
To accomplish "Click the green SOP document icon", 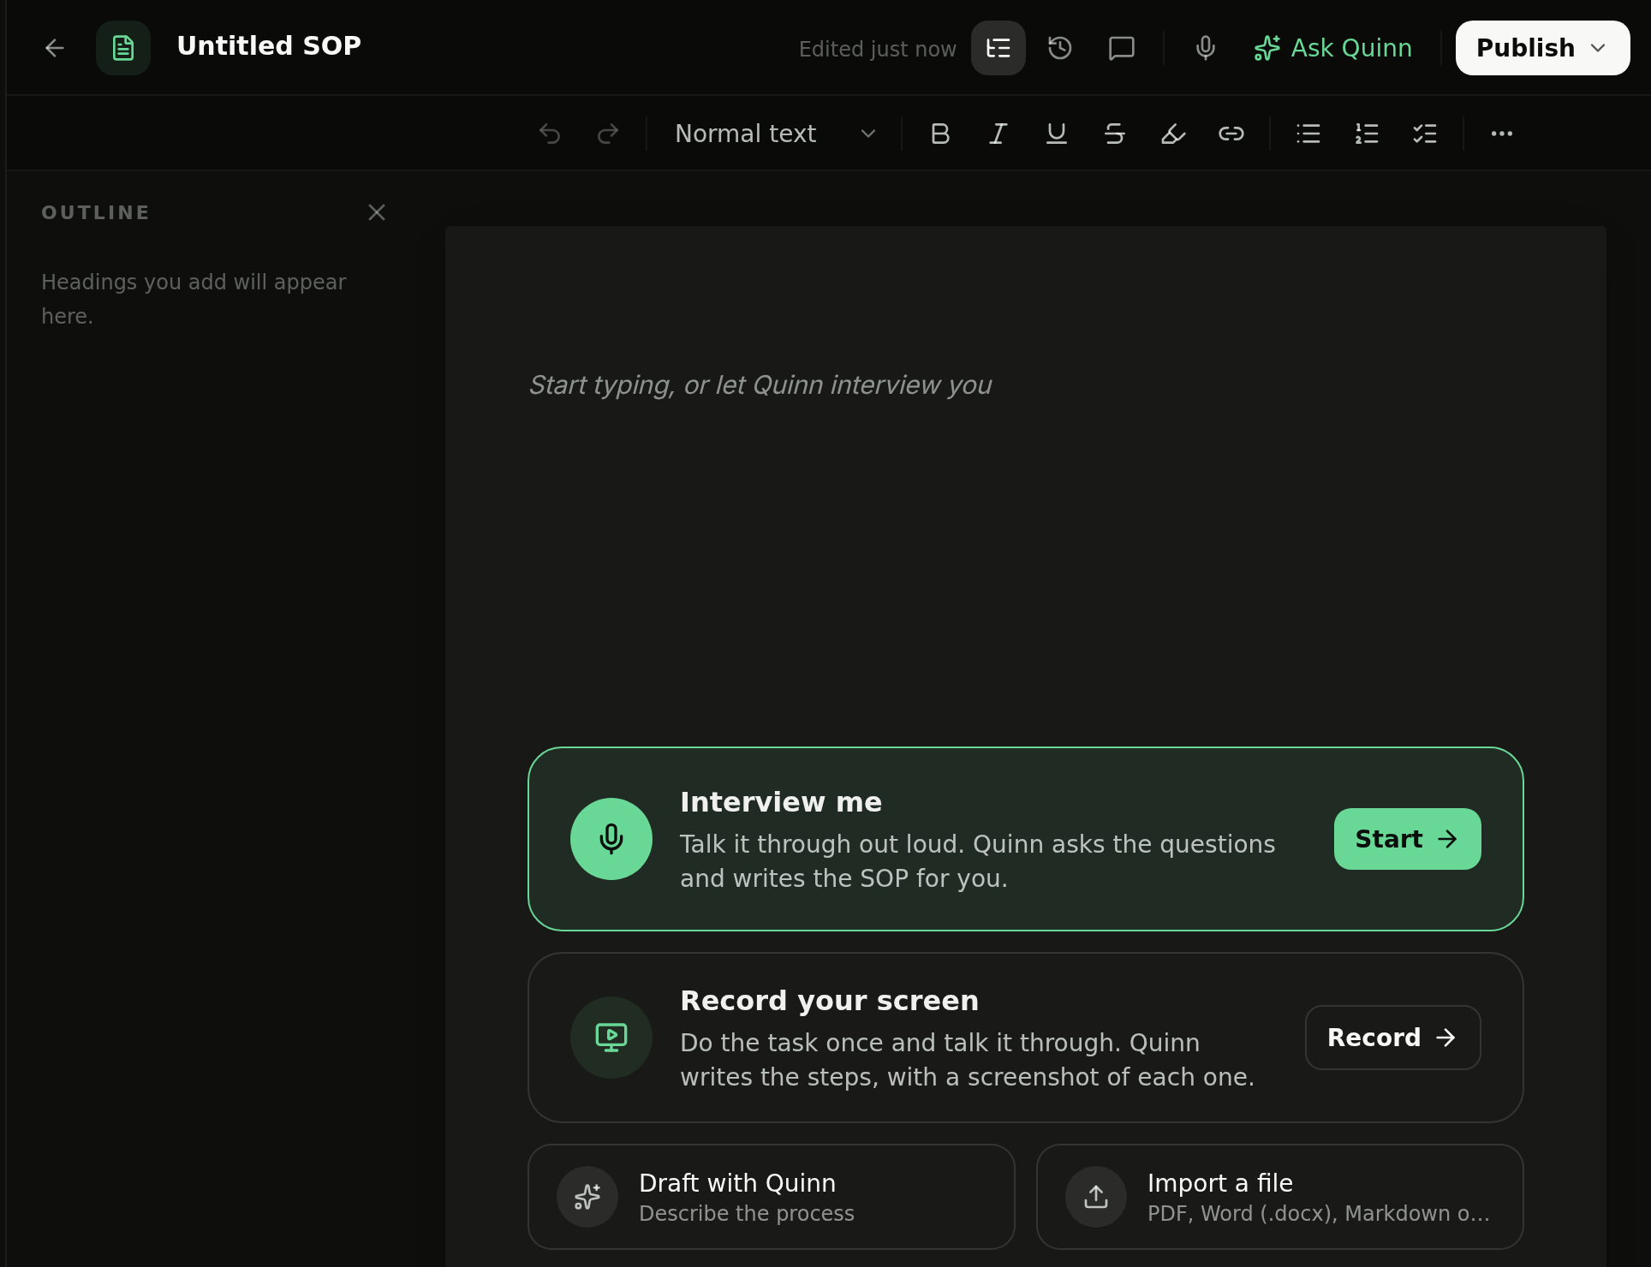I will 123,48.
